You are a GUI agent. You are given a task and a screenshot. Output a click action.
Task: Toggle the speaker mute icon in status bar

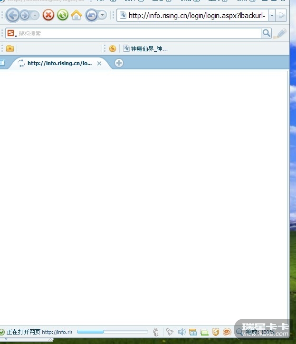[181, 332]
